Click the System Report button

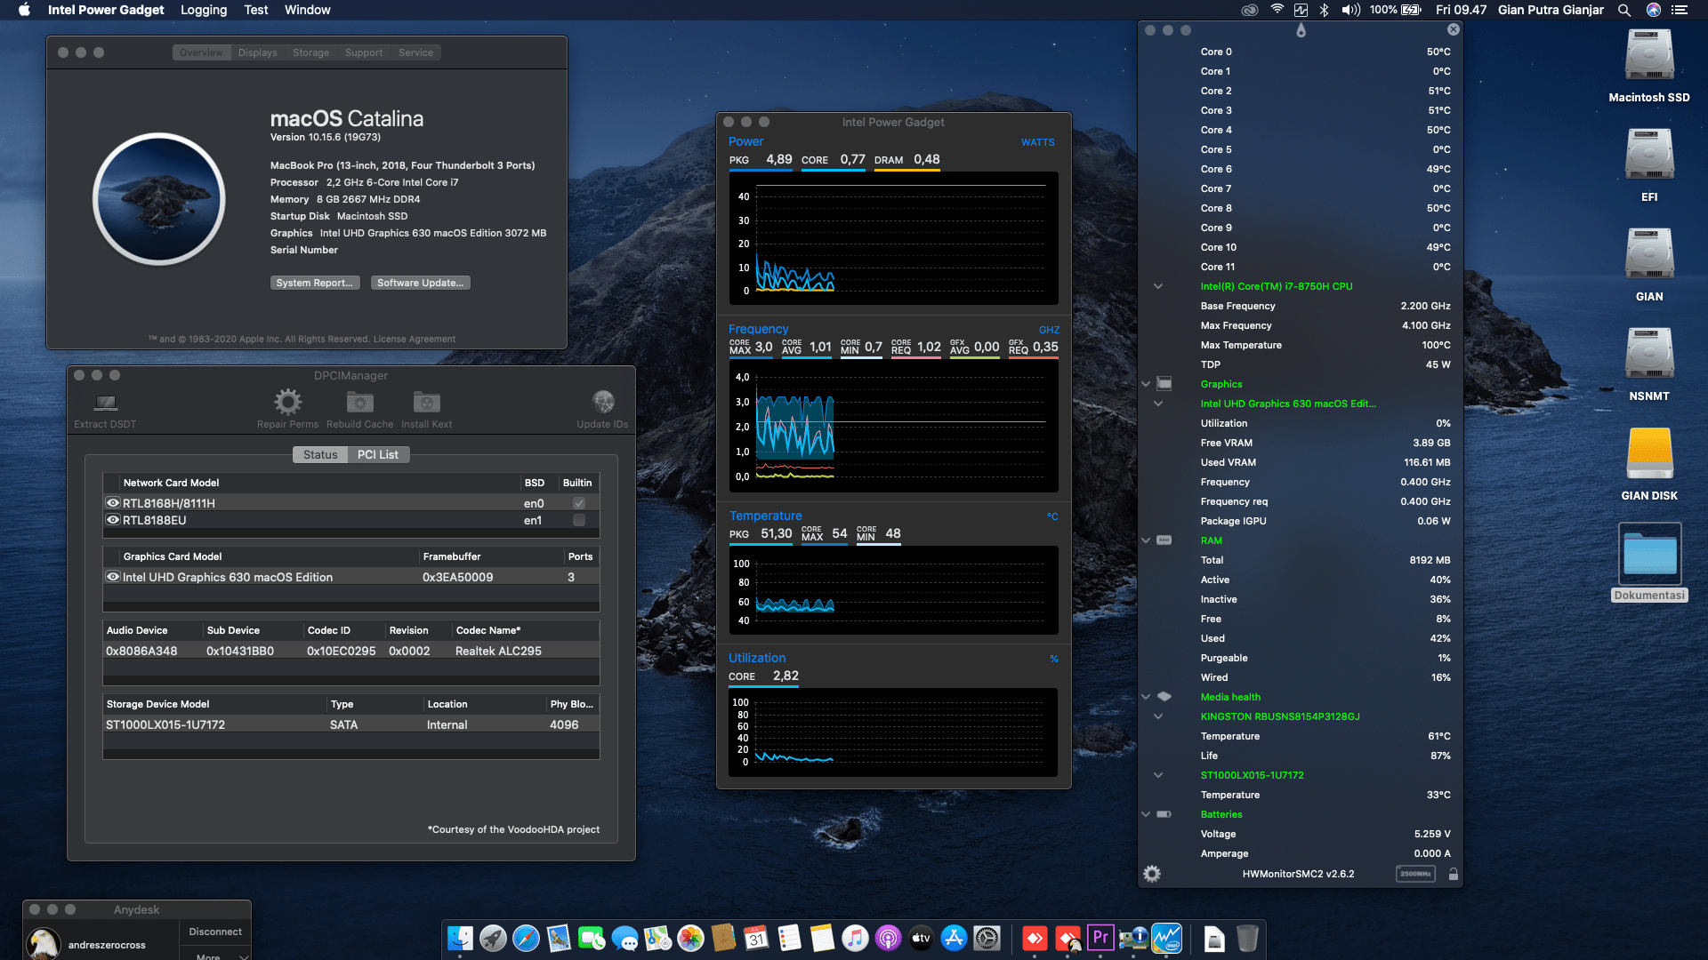pyautogui.click(x=315, y=282)
